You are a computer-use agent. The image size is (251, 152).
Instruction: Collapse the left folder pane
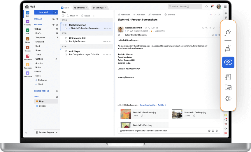[x=26, y=133]
